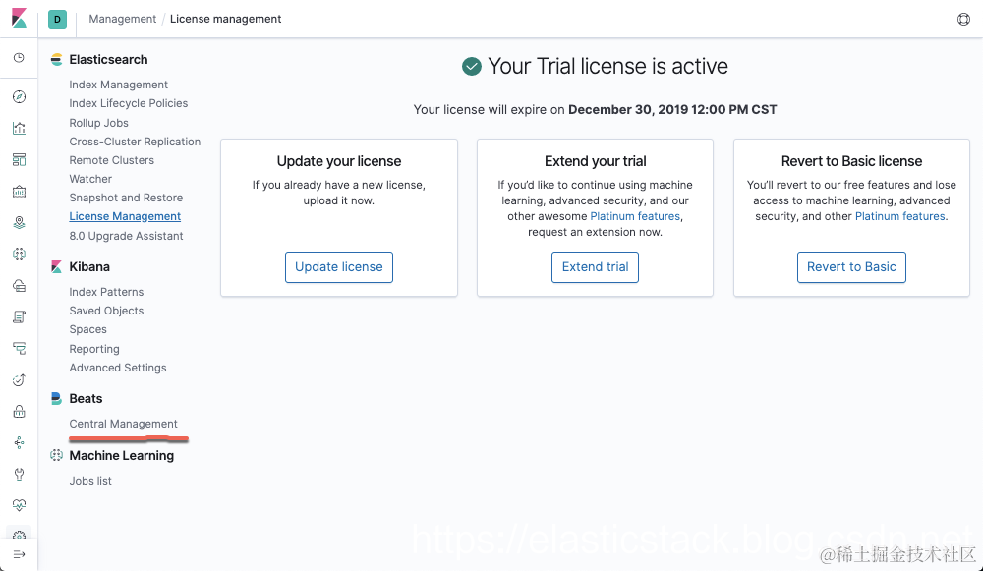Click the Extend trial button
Viewport: 983px width, 571px height.
click(x=595, y=267)
